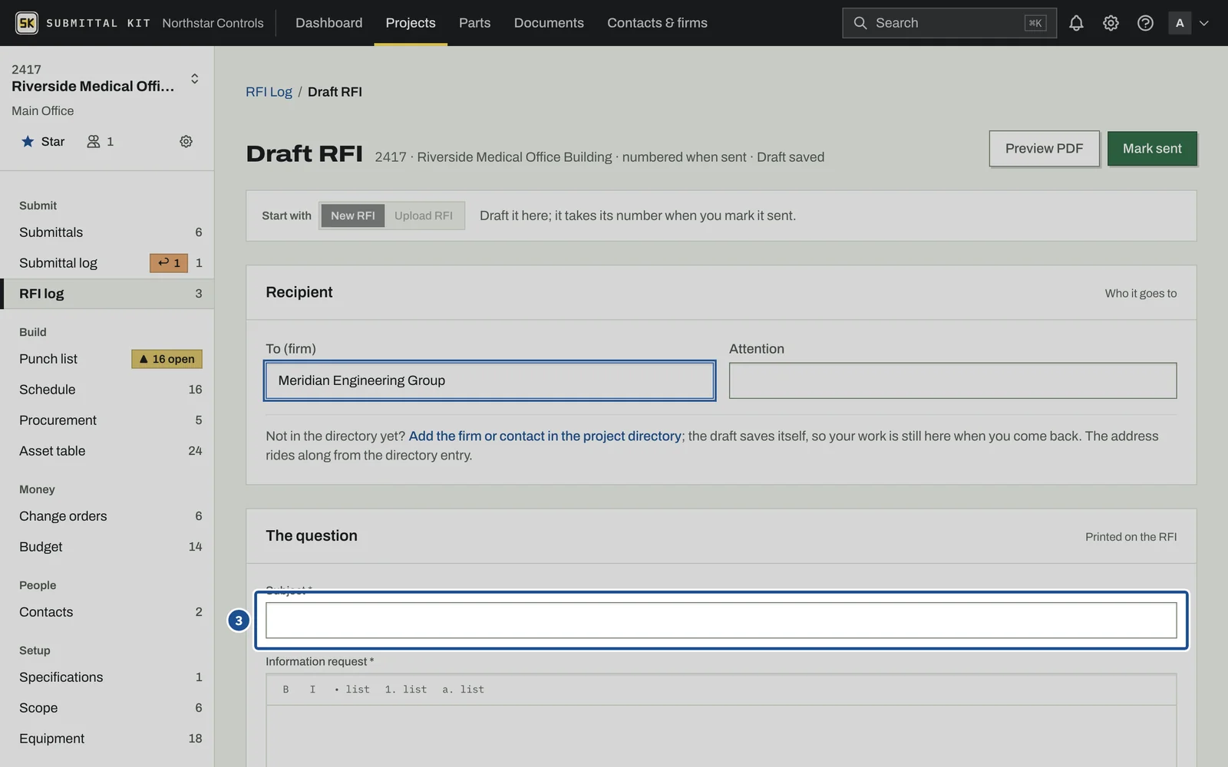Open Contacts in the sidebar
The image size is (1228, 767).
coord(107,612)
